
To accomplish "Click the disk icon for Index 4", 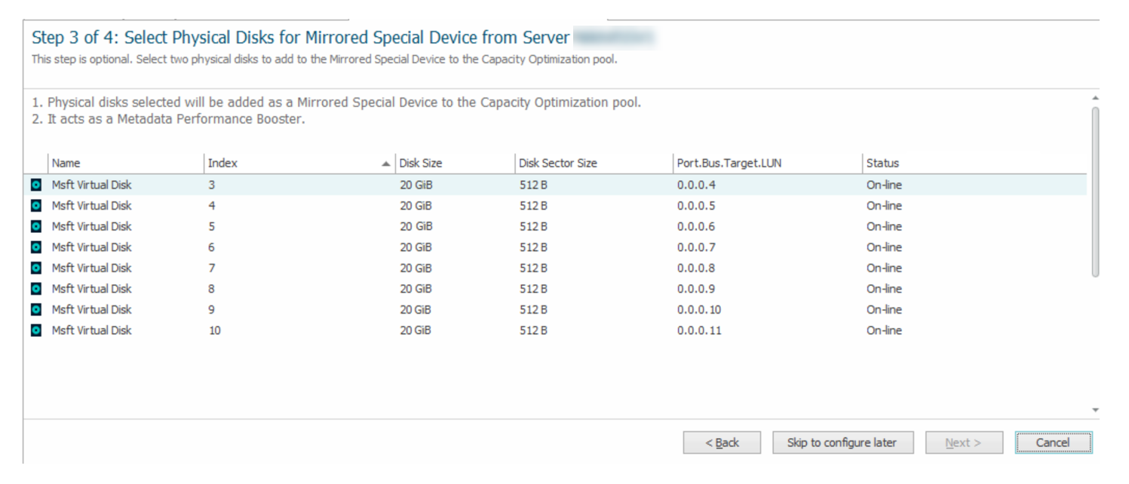I will pyautogui.click(x=36, y=205).
